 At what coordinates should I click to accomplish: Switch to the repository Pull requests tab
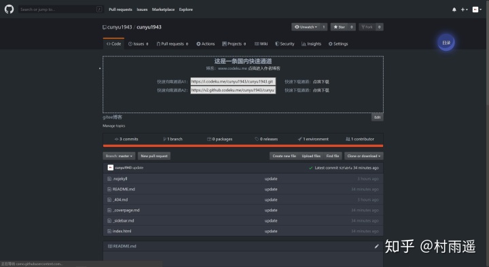(173, 44)
